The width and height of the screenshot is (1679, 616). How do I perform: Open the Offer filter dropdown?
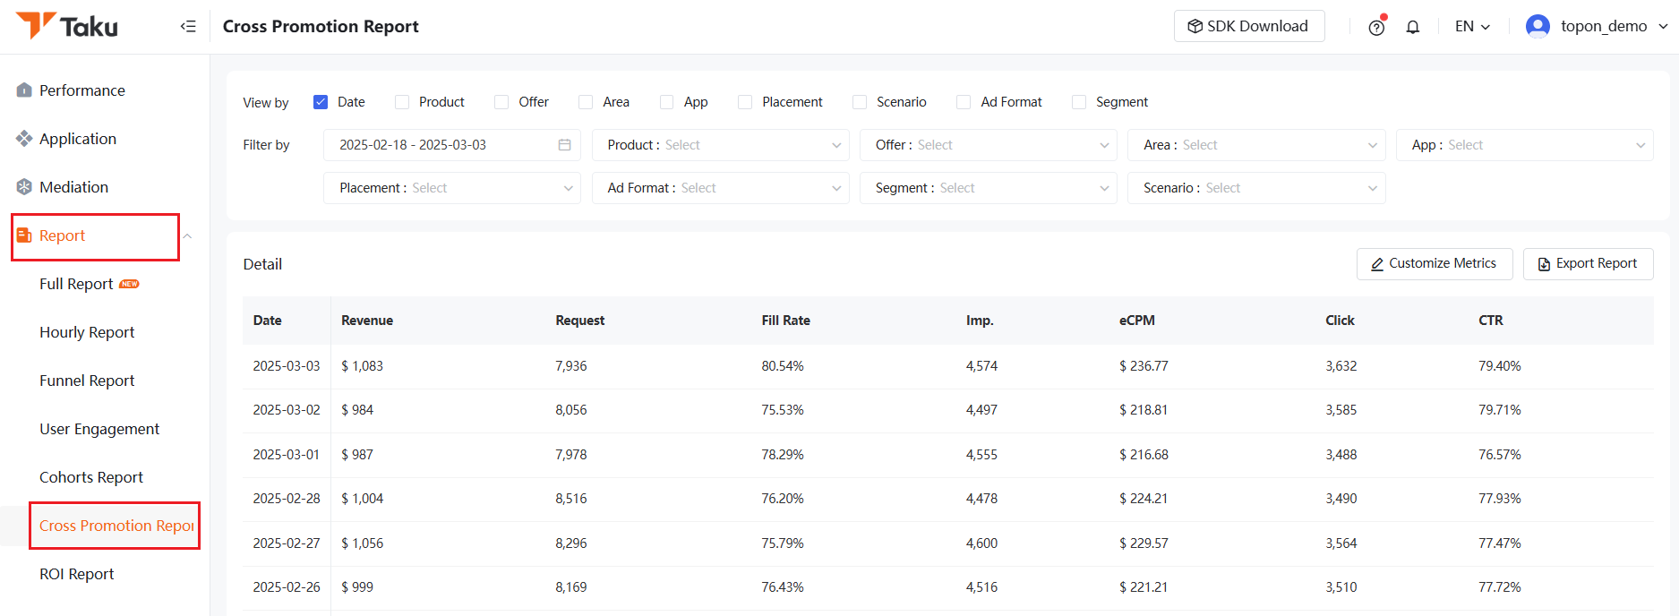(989, 145)
